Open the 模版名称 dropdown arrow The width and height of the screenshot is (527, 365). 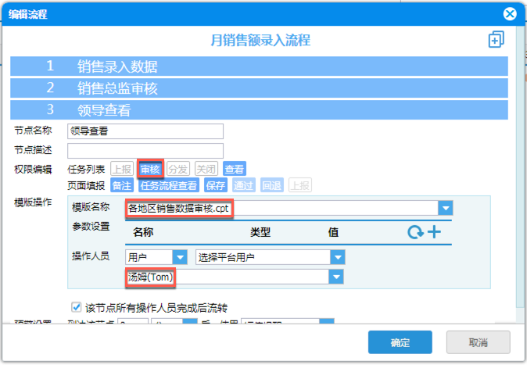point(446,208)
